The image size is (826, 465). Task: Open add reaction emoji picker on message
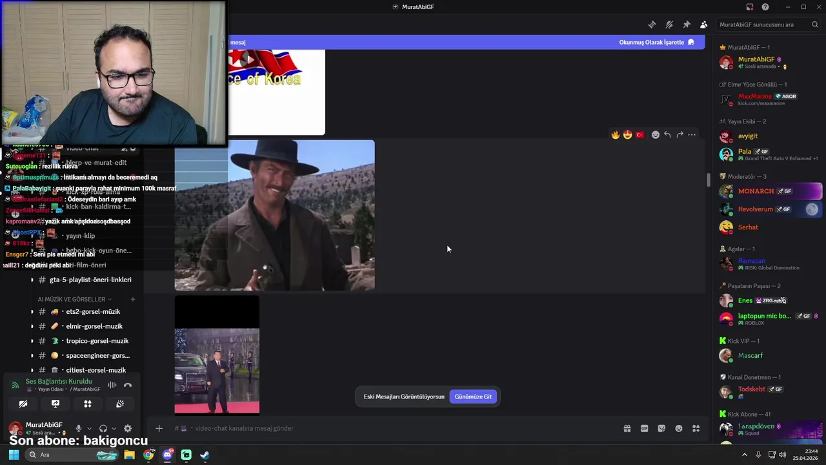[x=656, y=135]
